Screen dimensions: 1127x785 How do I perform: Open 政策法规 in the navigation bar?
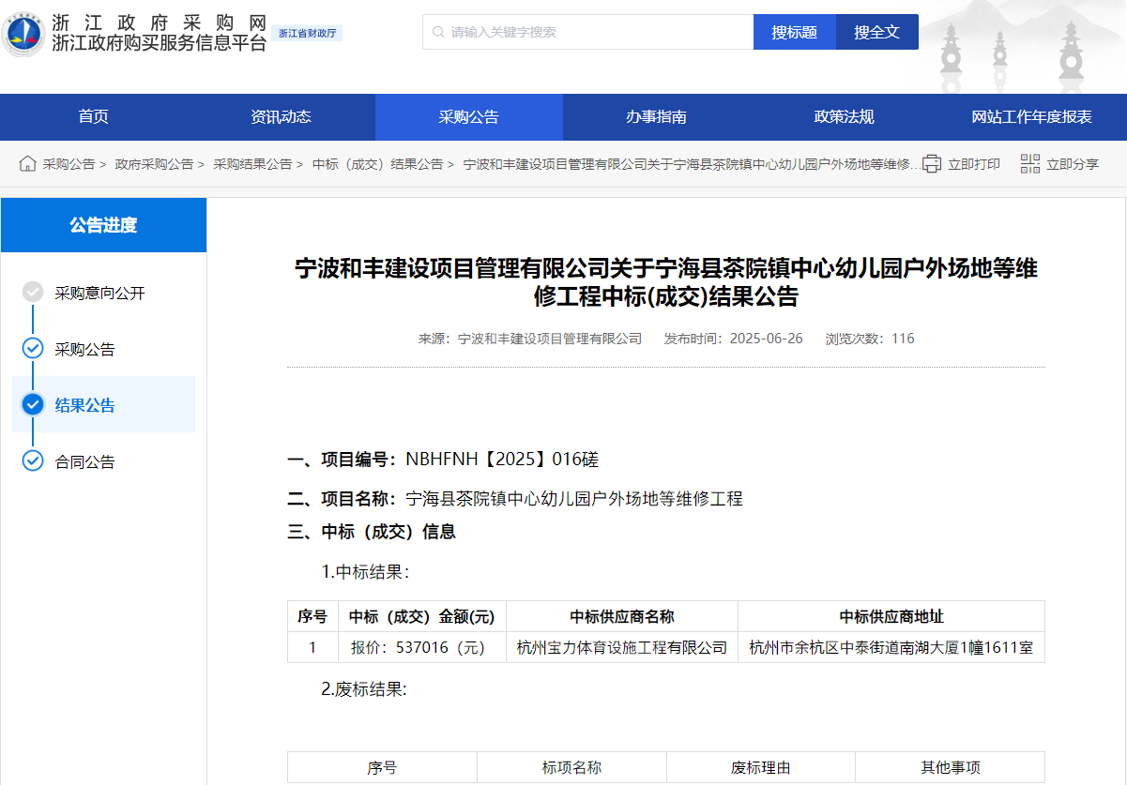[844, 117]
